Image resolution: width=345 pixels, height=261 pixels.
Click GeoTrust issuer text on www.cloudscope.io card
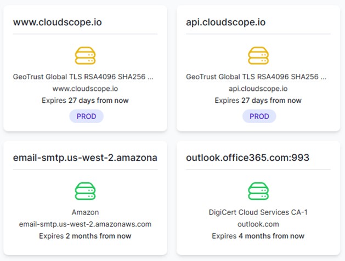83,77
